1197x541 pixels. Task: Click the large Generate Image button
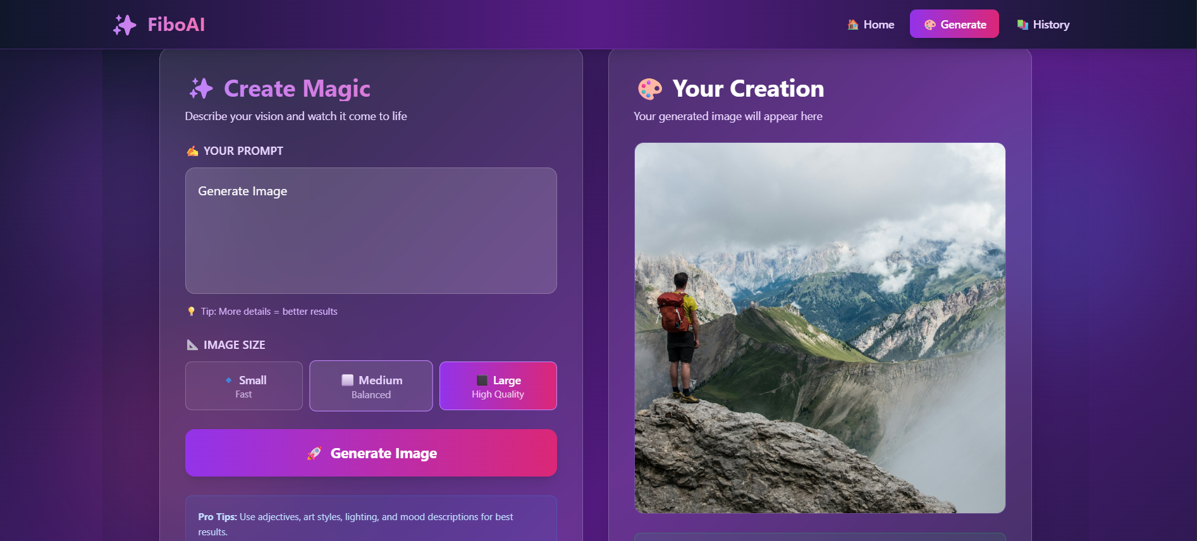tap(371, 453)
